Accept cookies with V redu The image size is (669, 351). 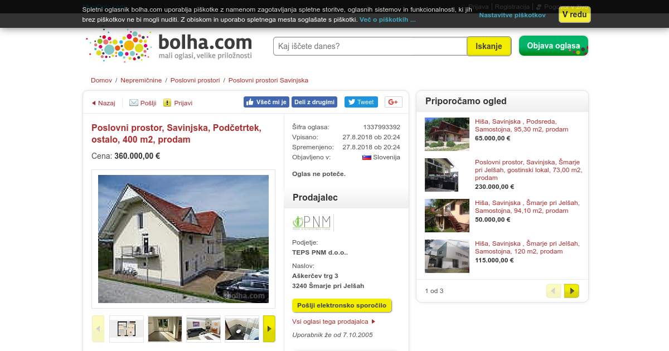pos(574,14)
